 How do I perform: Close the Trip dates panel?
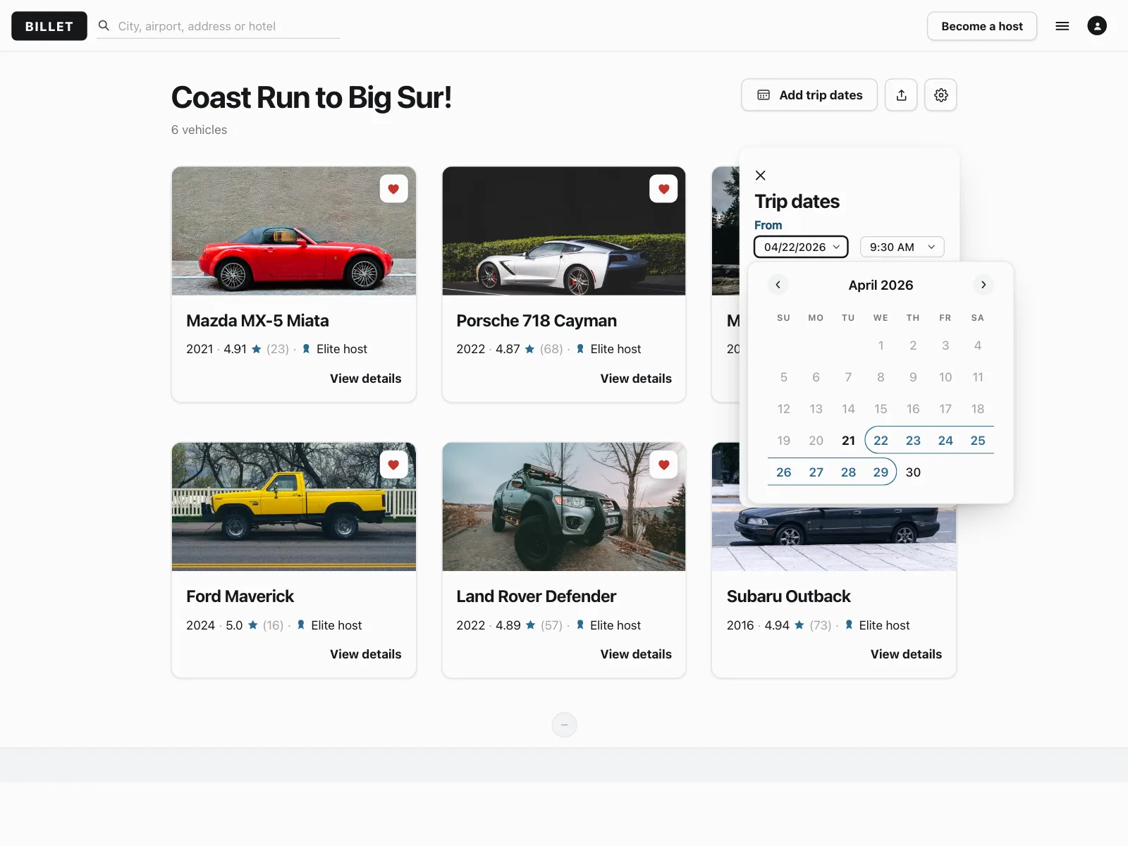[760, 176]
